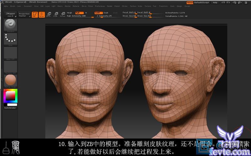The width and height of the screenshot is (251, 156).
Task: Expand the Projection Master button
Action: pyautogui.click(x=24, y=15)
